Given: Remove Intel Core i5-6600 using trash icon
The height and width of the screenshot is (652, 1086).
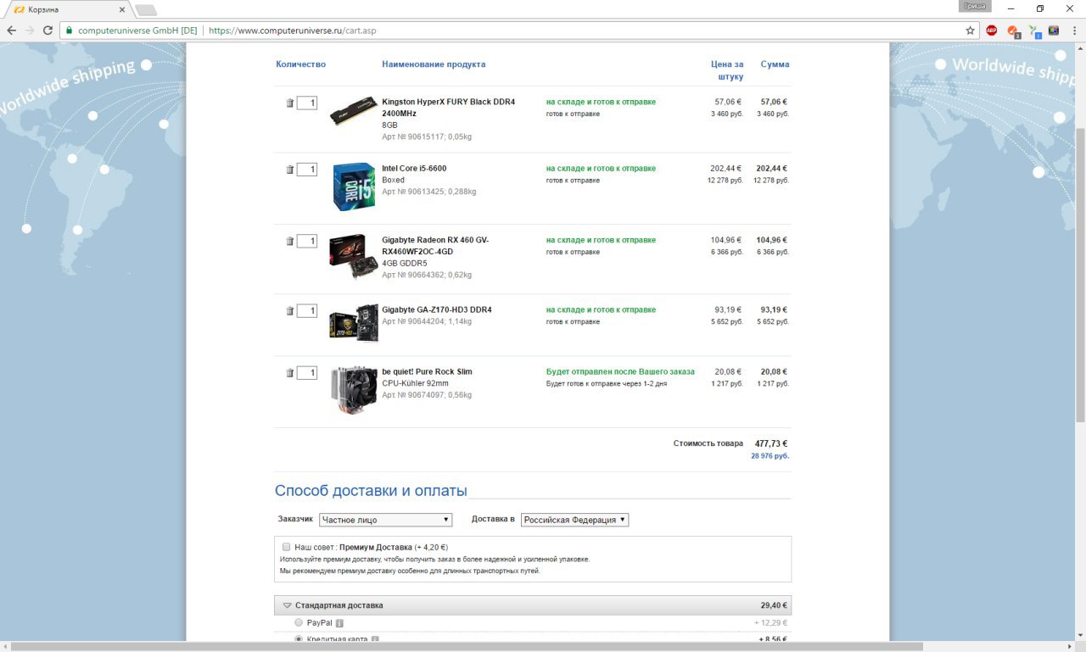Looking at the screenshot, I should click(289, 170).
